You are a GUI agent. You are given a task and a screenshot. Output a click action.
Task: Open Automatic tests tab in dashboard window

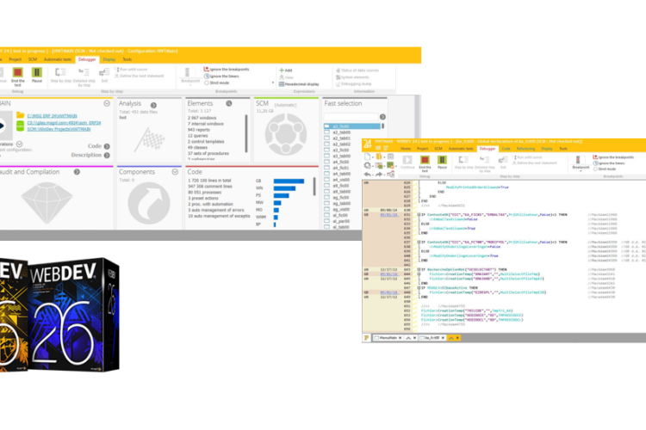pos(58,59)
